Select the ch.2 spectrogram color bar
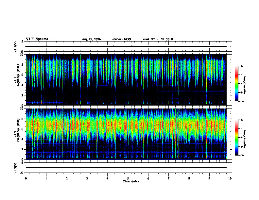 coord(236,138)
